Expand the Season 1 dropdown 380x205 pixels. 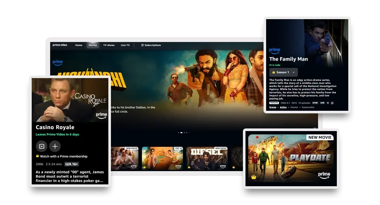[x=283, y=72]
